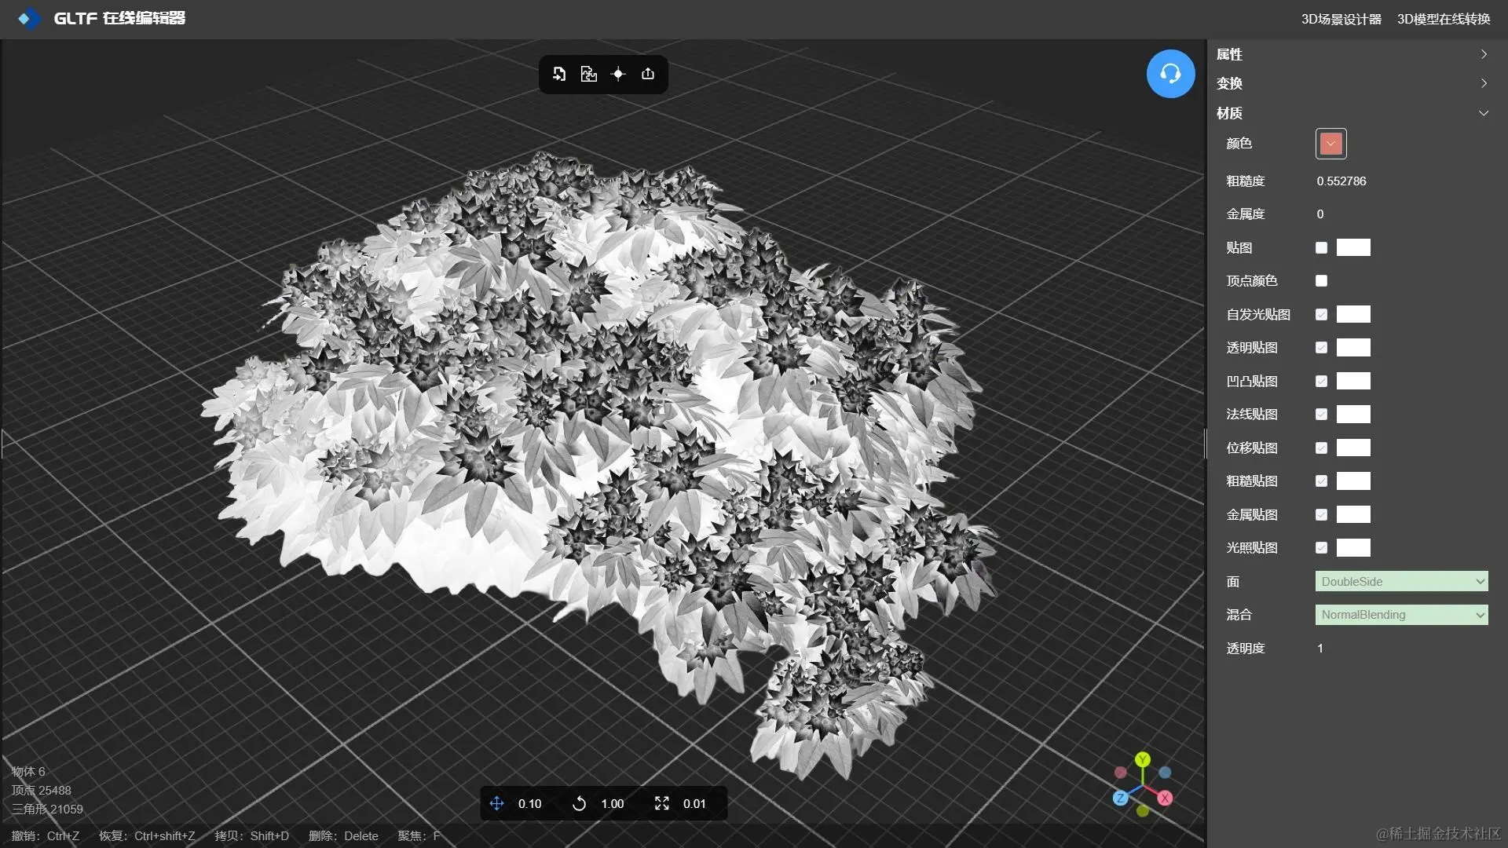
Task: Enable the 顶点颜色 checkbox
Action: (1321, 281)
